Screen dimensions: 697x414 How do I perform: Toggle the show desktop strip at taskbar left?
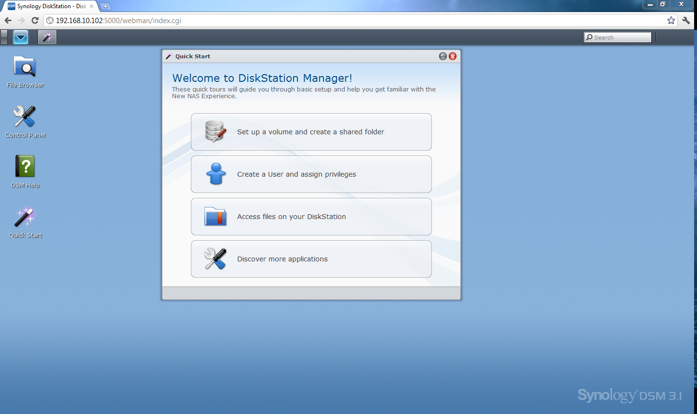pos(4,37)
